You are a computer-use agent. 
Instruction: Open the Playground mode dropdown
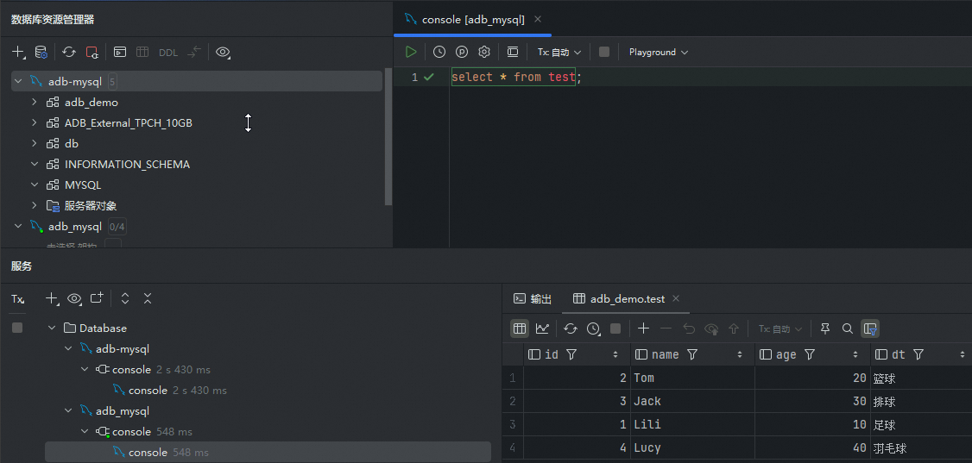659,52
